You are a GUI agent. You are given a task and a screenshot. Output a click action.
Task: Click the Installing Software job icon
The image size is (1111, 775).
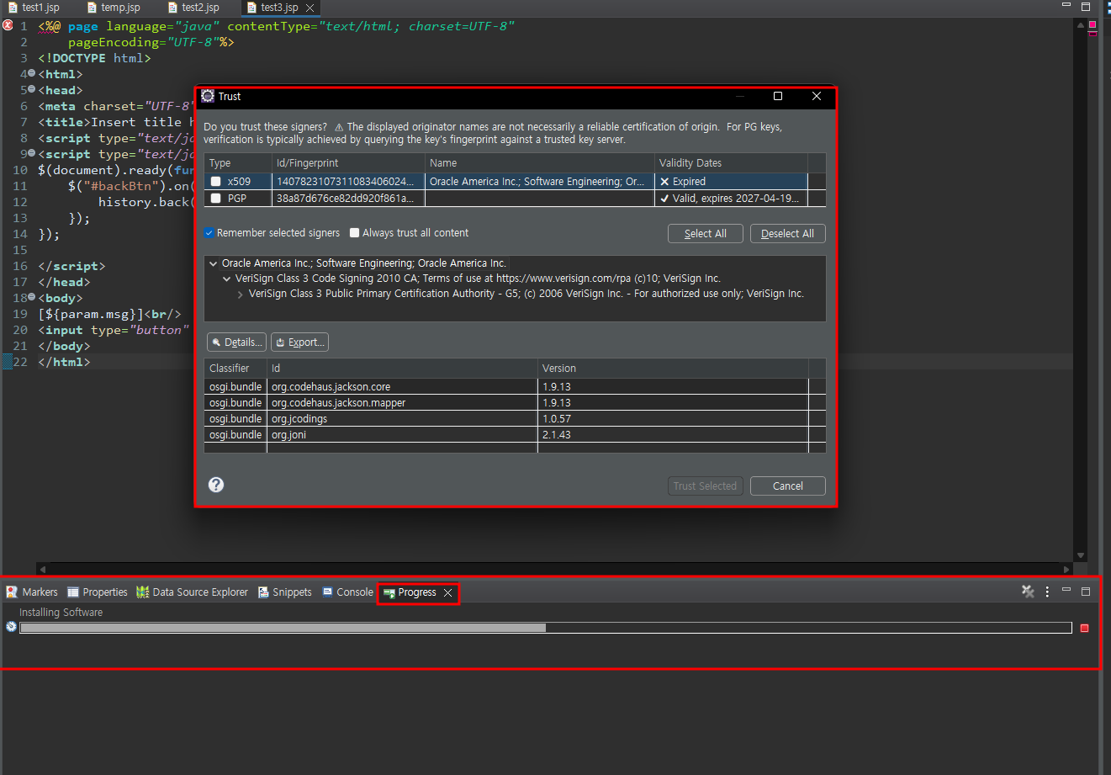coord(11,627)
